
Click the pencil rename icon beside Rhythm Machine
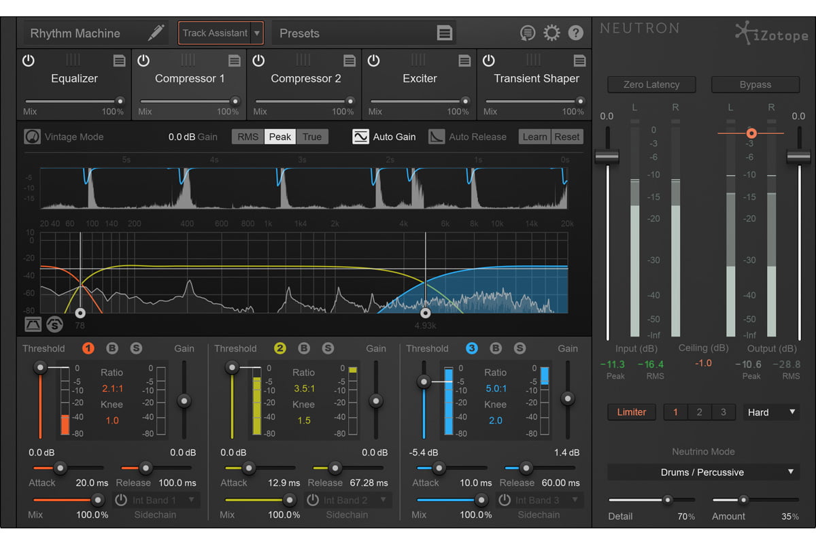(x=156, y=33)
